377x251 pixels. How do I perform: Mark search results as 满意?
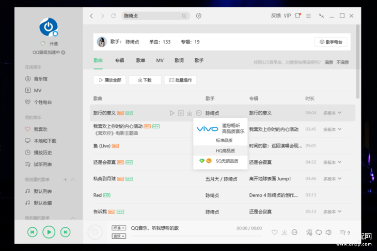(328, 62)
